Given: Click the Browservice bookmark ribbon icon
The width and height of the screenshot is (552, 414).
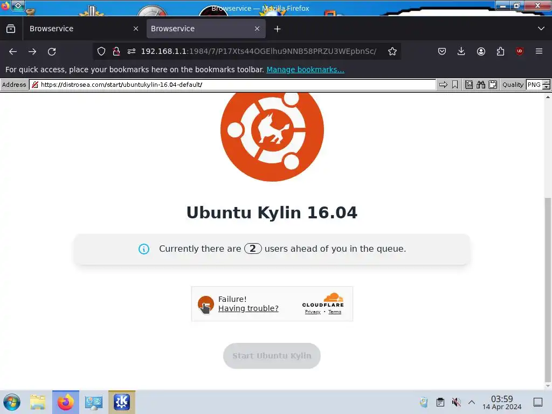Looking at the screenshot, I should pos(455,85).
